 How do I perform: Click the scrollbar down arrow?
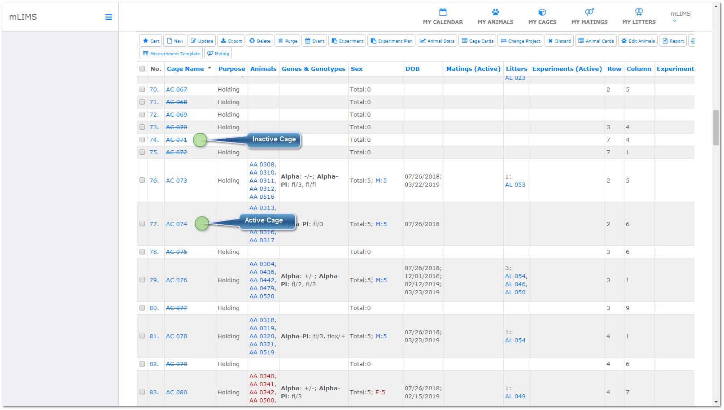[x=716, y=402]
